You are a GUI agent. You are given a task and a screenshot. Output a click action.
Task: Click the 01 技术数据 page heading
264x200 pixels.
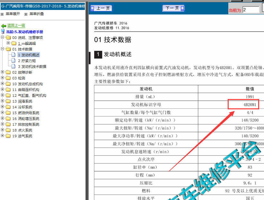[x=113, y=40]
